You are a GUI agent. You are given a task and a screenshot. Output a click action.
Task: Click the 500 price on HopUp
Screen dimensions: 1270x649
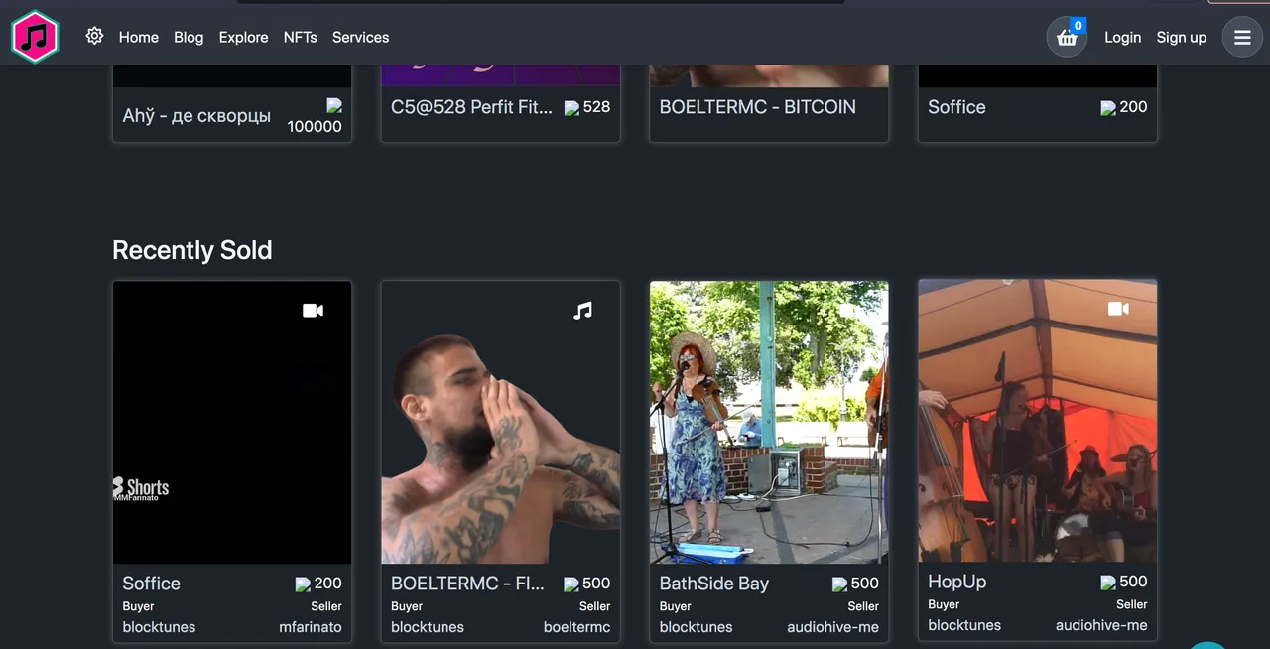point(1133,582)
